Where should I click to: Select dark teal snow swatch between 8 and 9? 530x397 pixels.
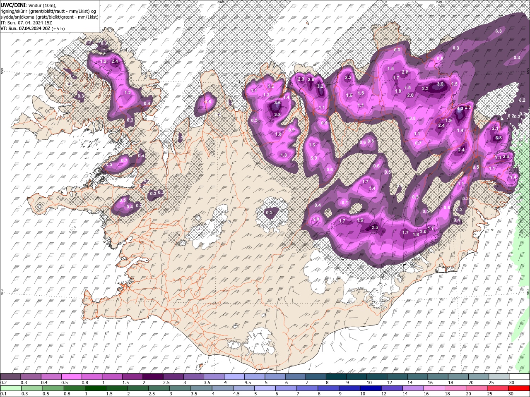(x=336, y=376)
